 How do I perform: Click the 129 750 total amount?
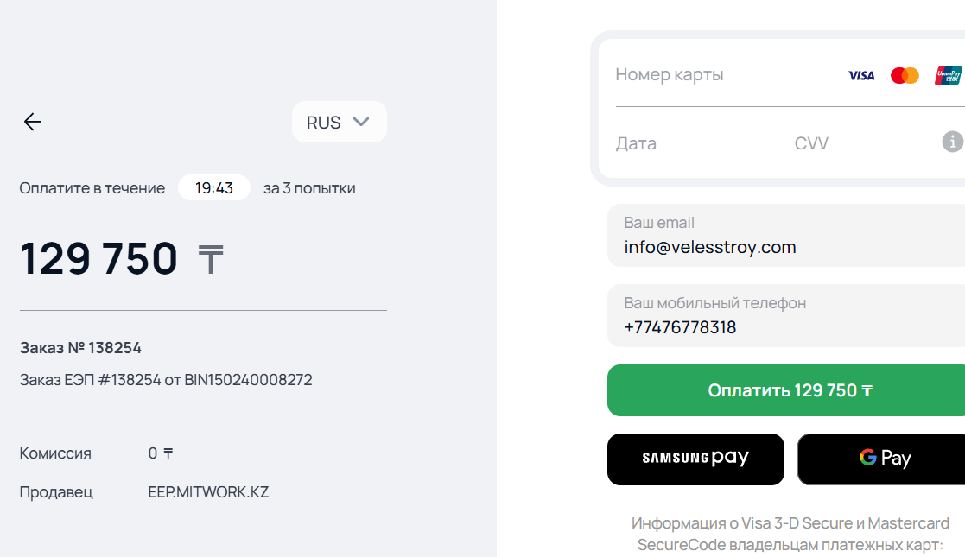pyautogui.click(x=98, y=258)
